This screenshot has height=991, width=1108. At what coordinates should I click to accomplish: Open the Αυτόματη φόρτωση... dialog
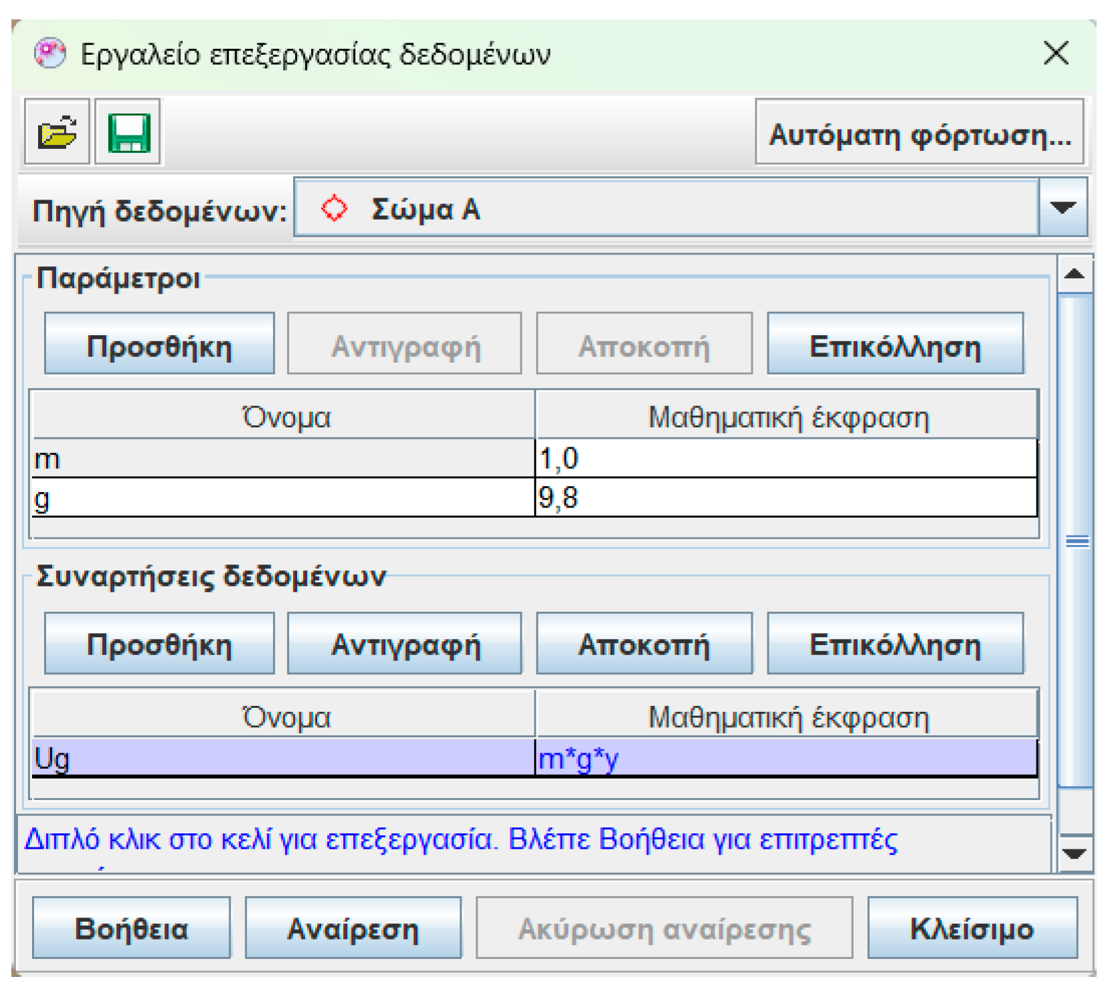click(920, 132)
